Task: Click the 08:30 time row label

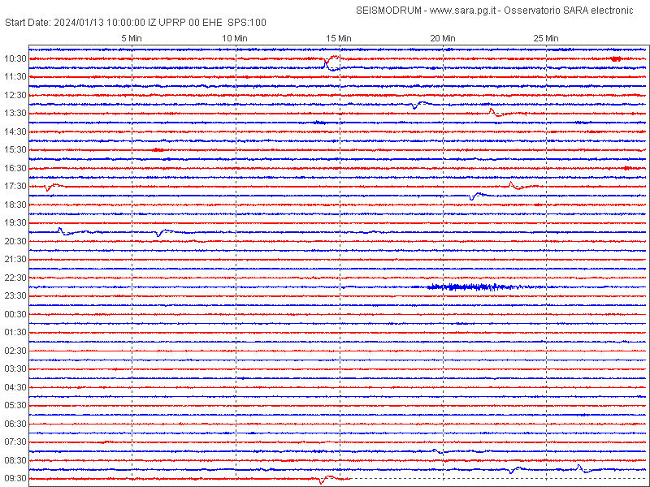Action: pyautogui.click(x=15, y=460)
